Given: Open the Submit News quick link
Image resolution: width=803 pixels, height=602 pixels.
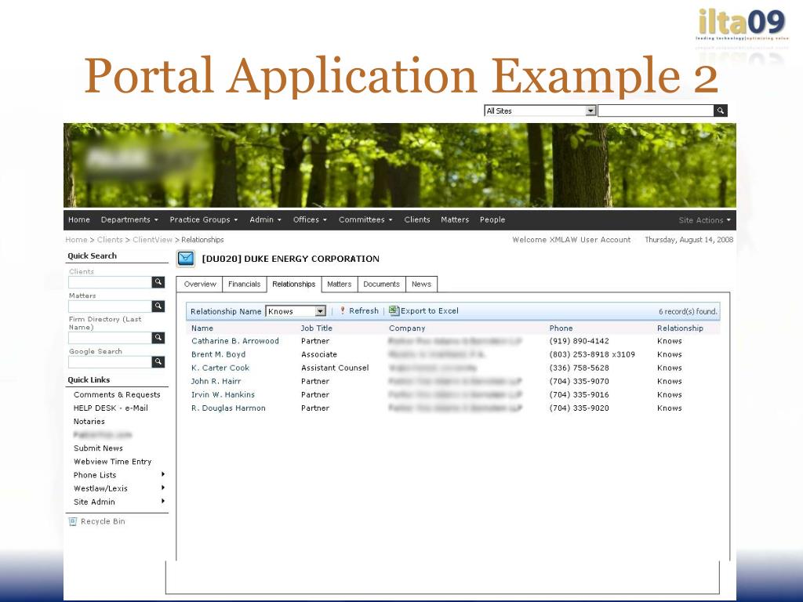Looking at the screenshot, I should point(98,448).
